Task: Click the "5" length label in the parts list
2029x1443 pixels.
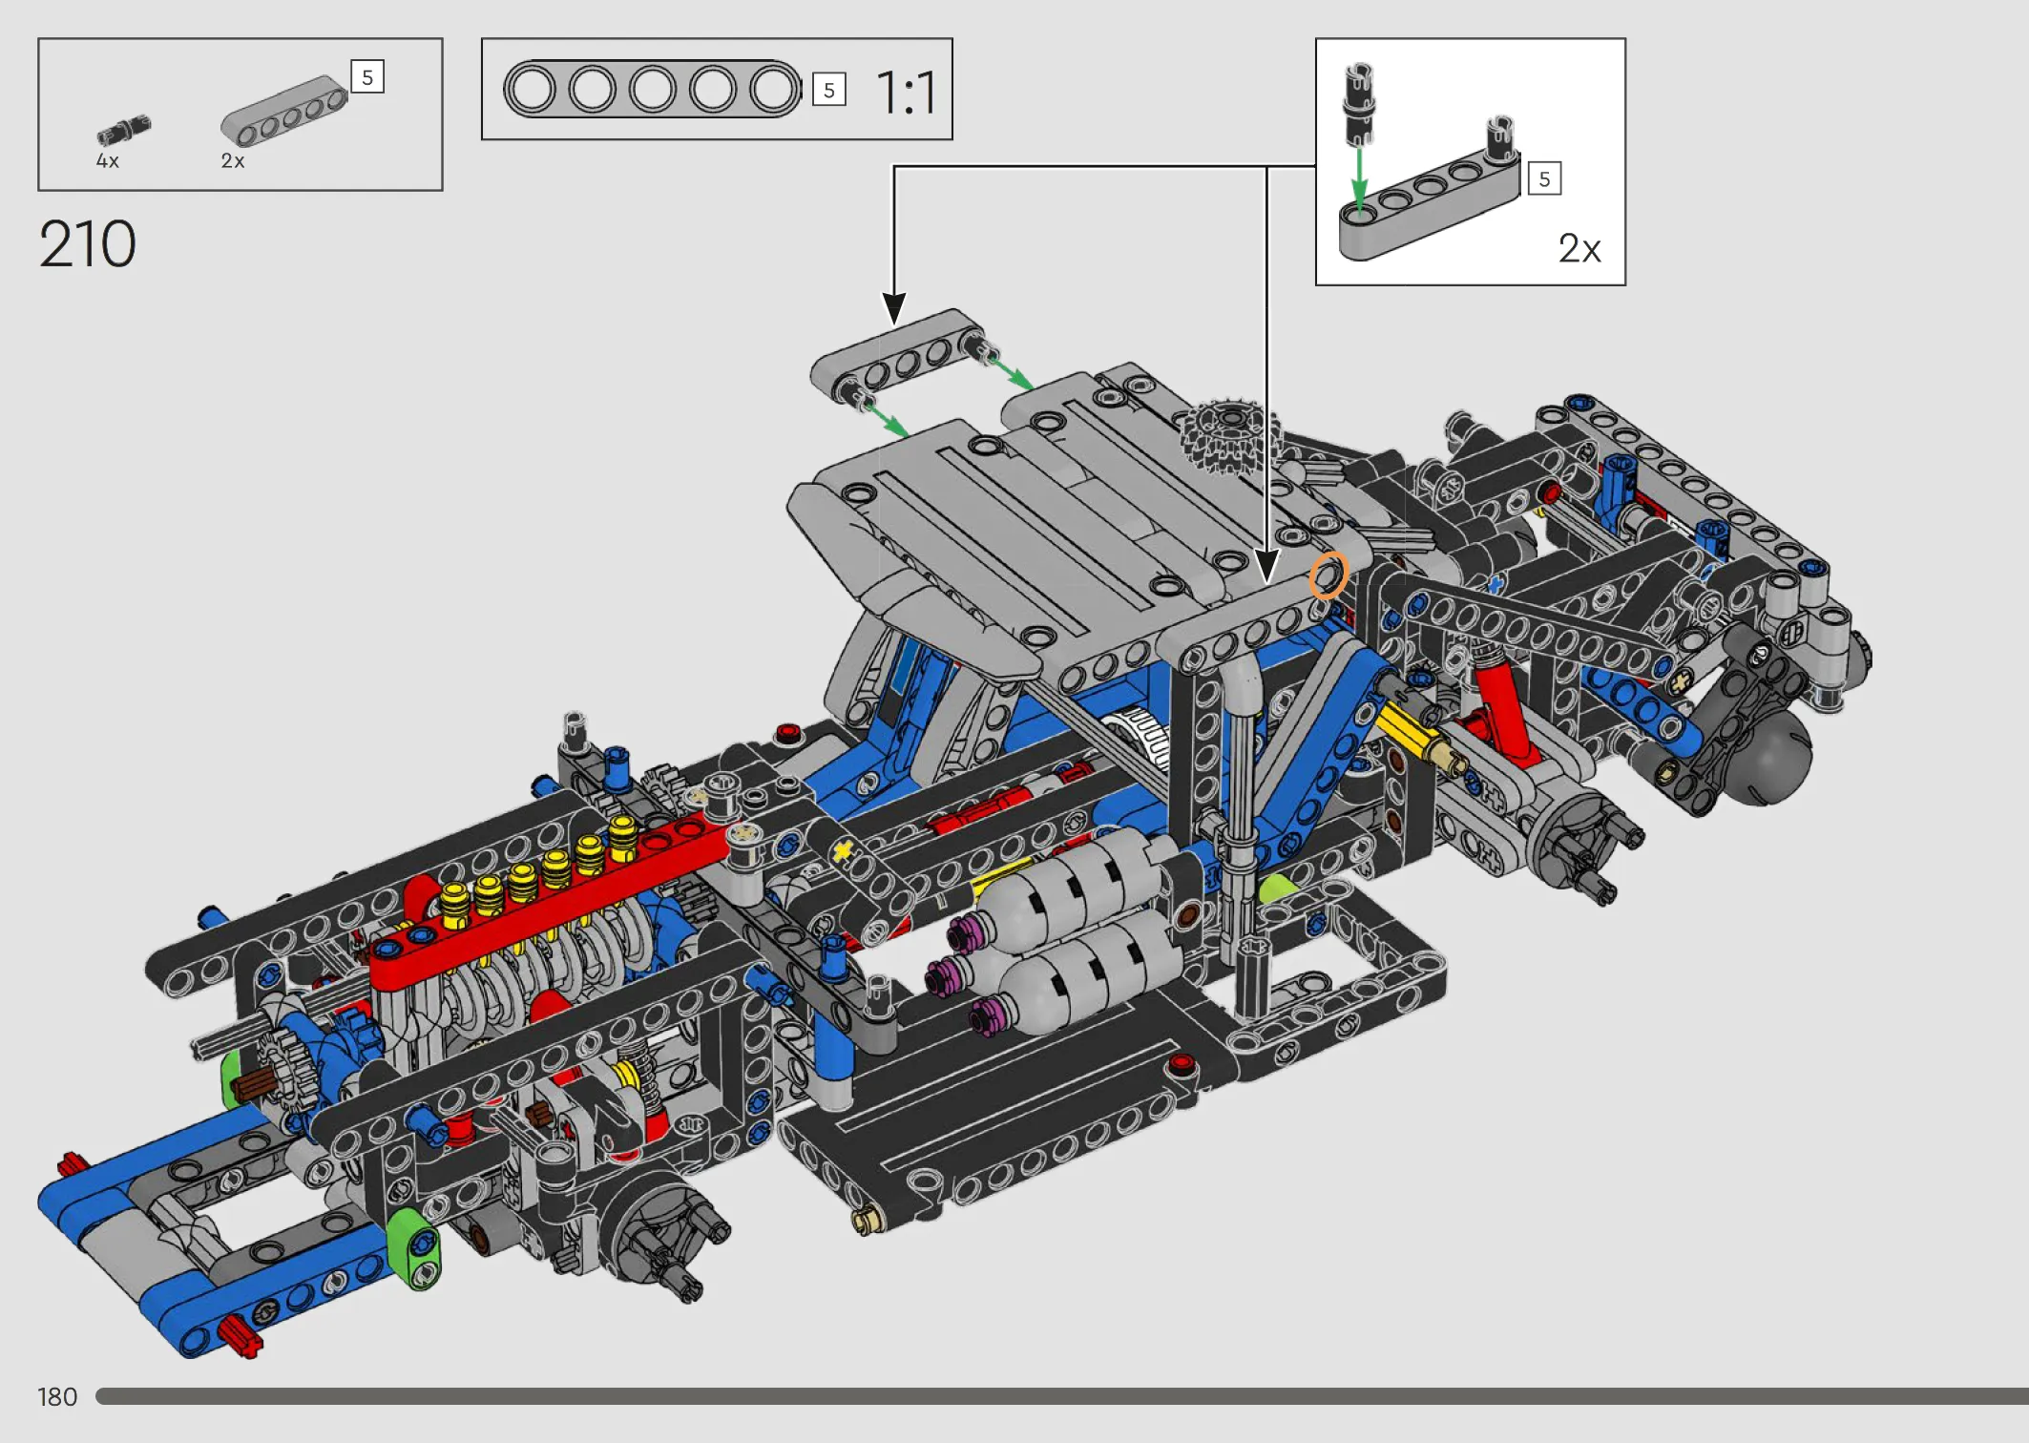Action: tap(367, 77)
